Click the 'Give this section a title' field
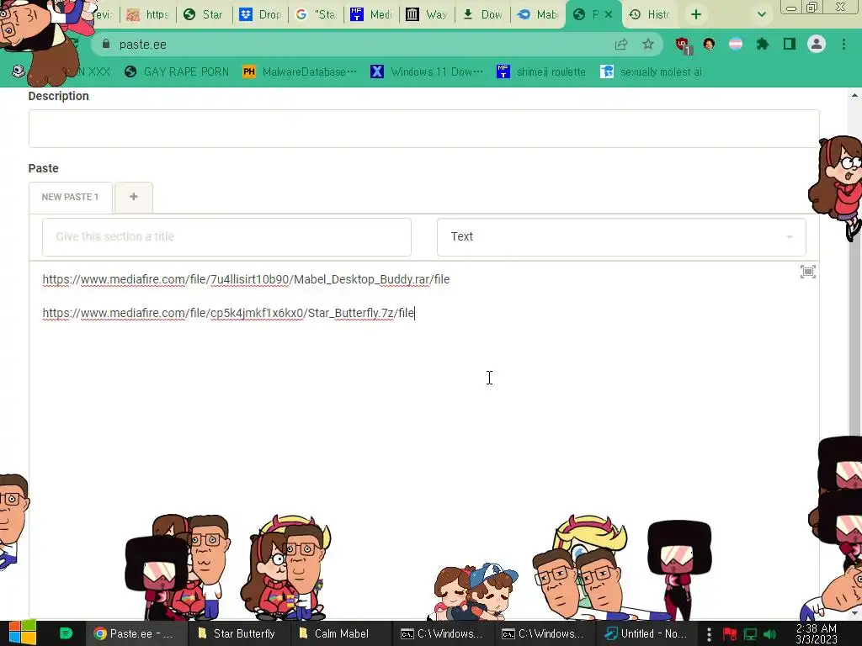The image size is (862, 646). (226, 236)
